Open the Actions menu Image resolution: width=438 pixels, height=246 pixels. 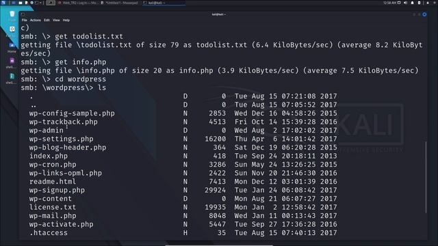[35, 20]
